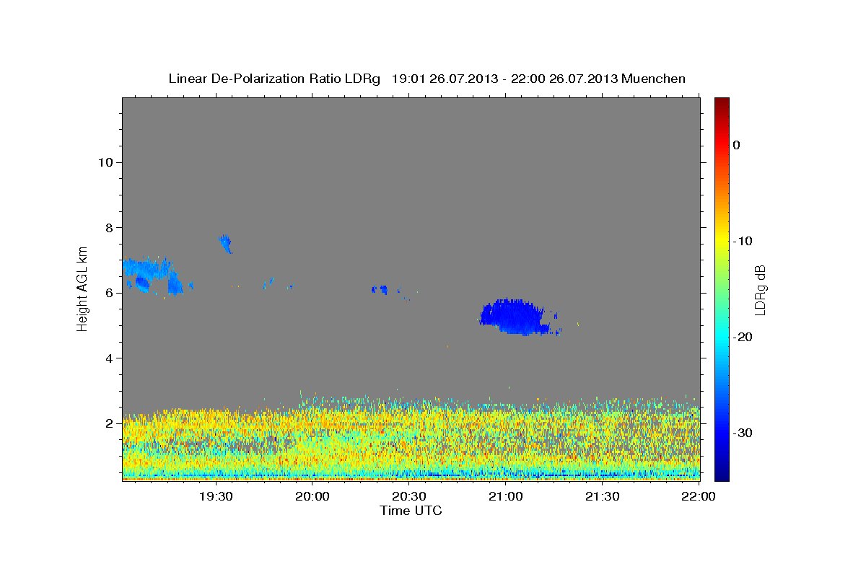This screenshot has width=866, height=577.
Task: Click the colorbar value label -10
Action: tap(742, 241)
